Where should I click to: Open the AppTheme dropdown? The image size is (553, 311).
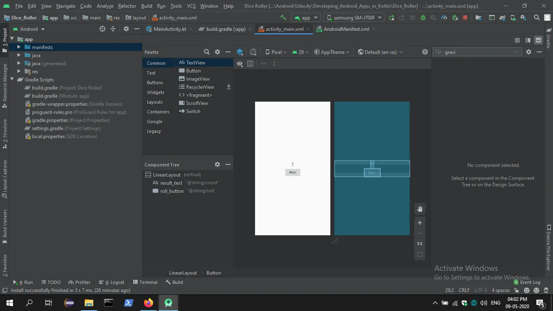click(x=332, y=52)
